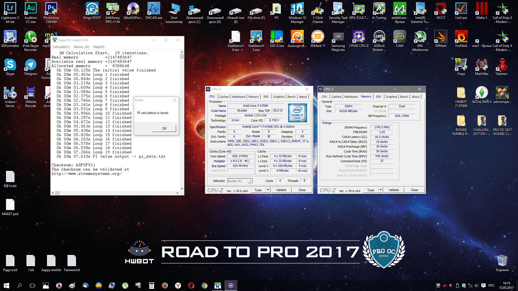The height and width of the screenshot is (291, 518).
Task: Open Graphics tab in right CPU-Z window
Action: (391, 97)
